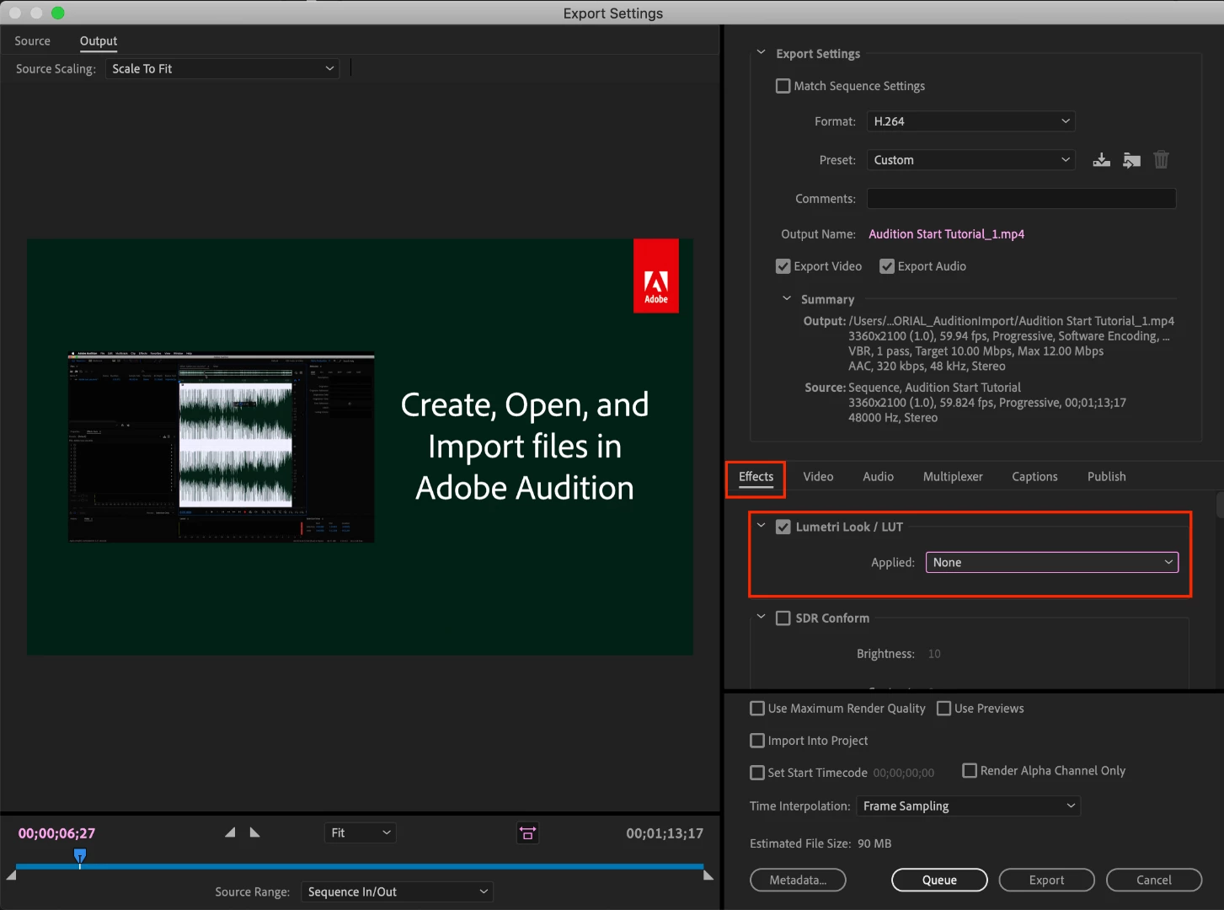Click the Adobe logo in preview

[656, 276]
